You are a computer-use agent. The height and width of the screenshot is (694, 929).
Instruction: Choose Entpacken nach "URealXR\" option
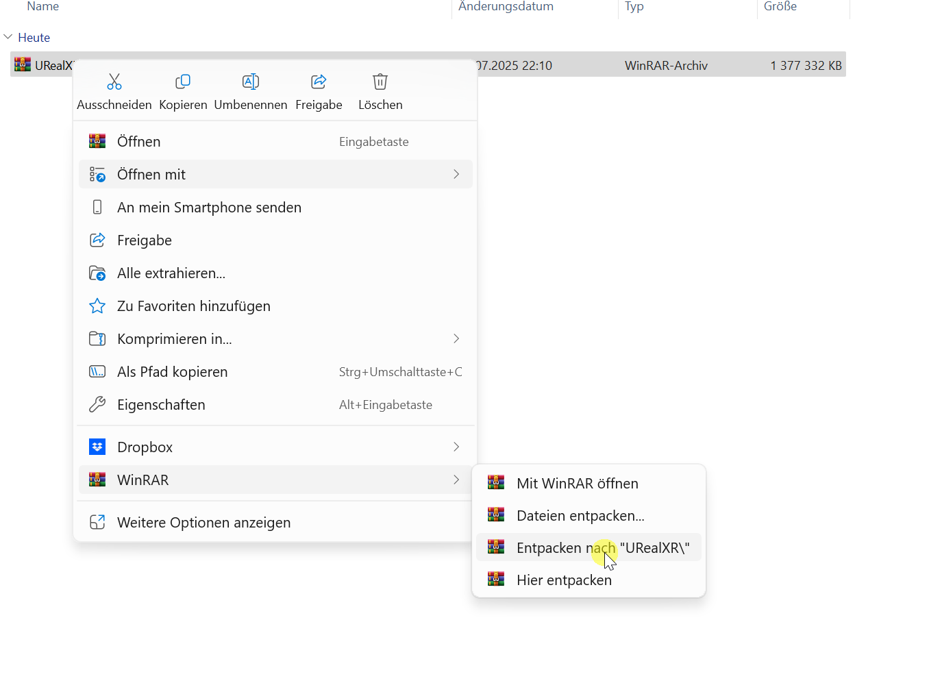tap(602, 548)
